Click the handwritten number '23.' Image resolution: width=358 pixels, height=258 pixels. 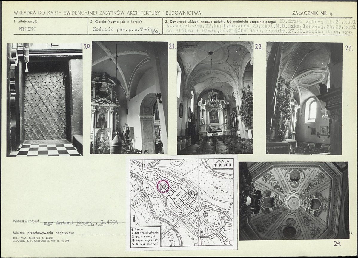click(x=349, y=48)
